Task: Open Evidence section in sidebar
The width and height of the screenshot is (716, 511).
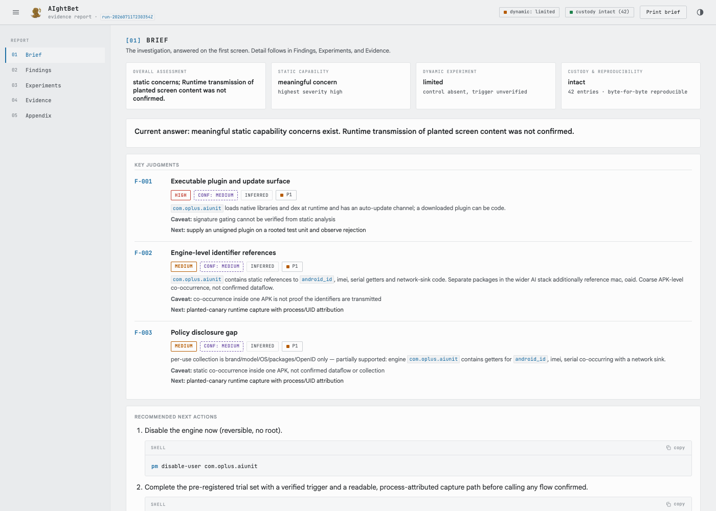Action: click(x=55, y=100)
